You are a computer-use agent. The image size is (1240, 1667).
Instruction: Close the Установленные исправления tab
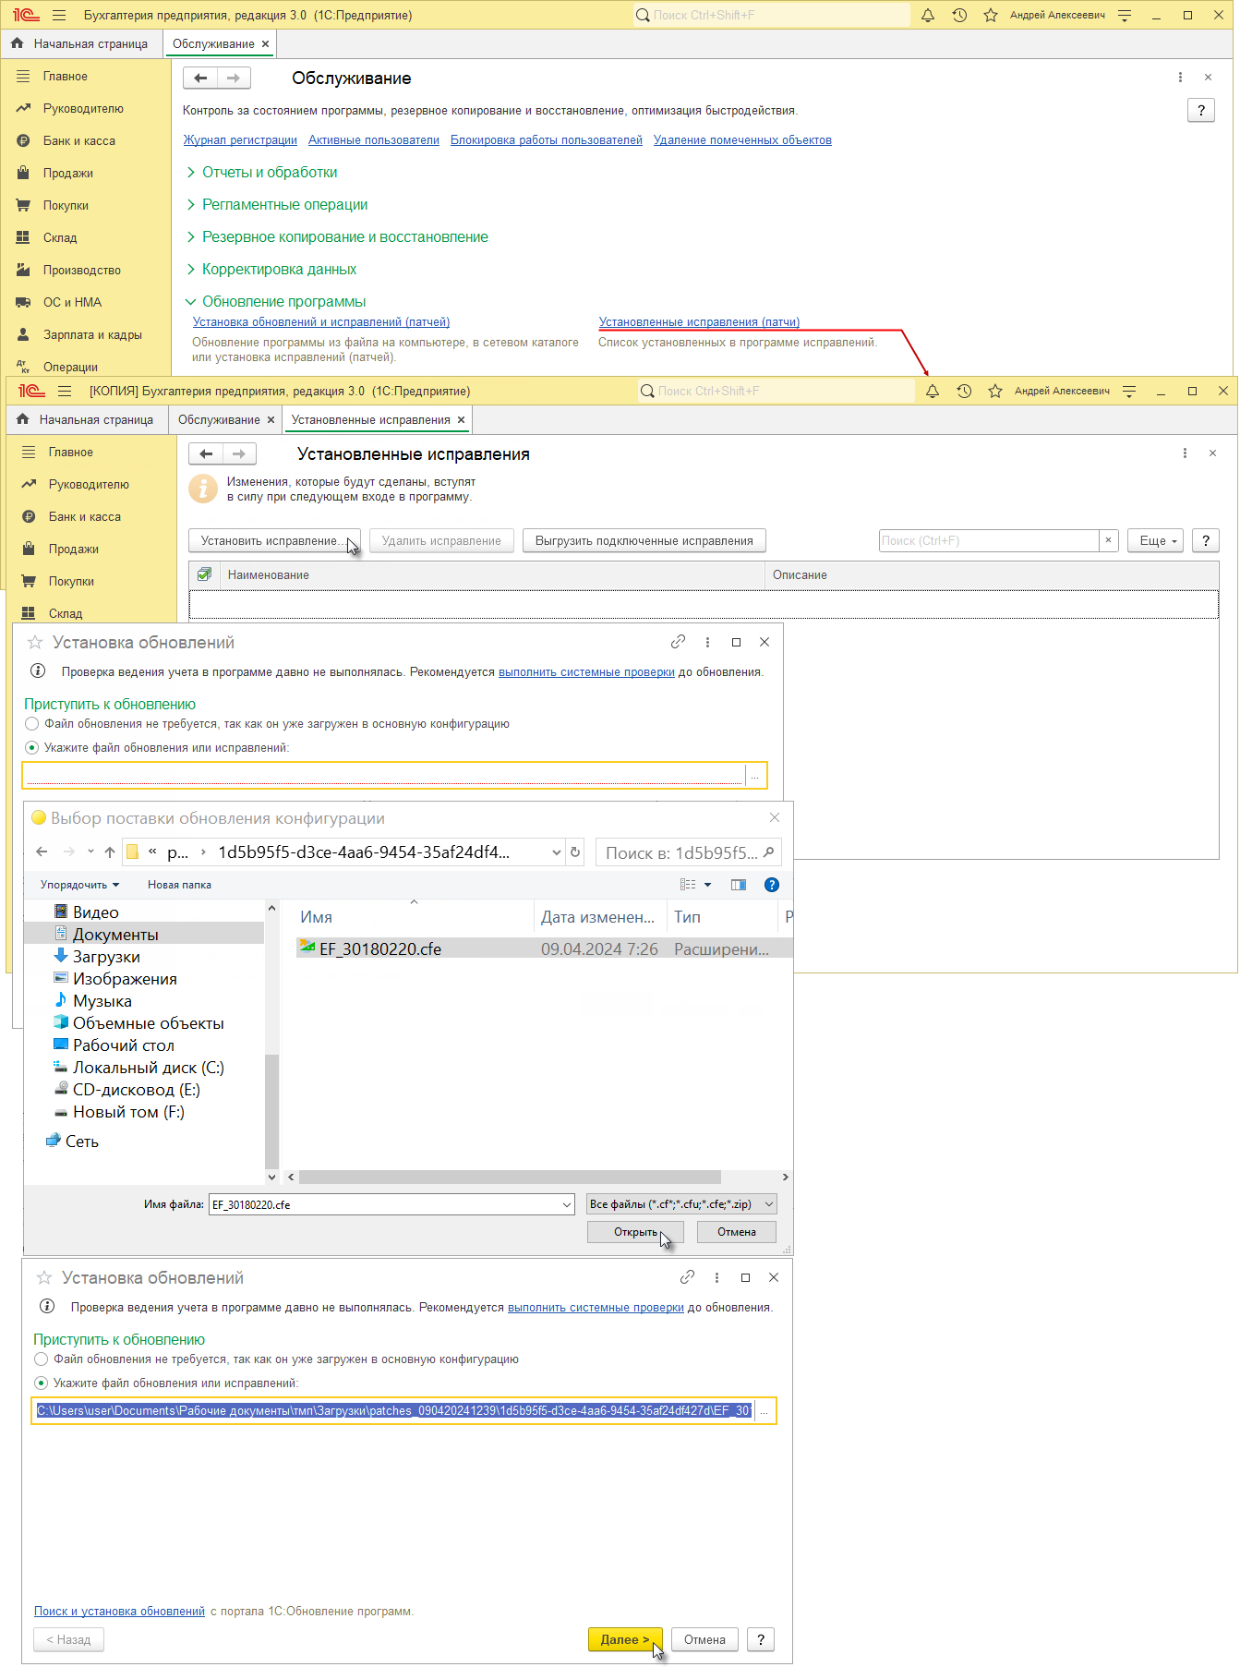click(461, 419)
